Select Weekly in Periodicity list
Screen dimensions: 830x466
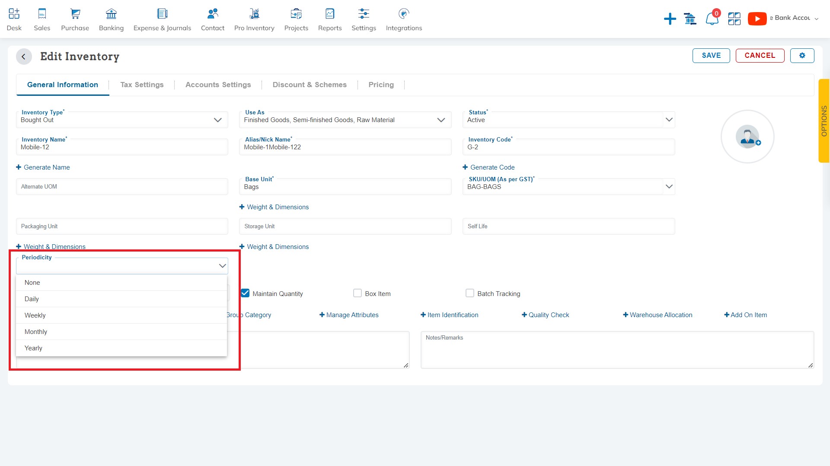click(121, 315)
